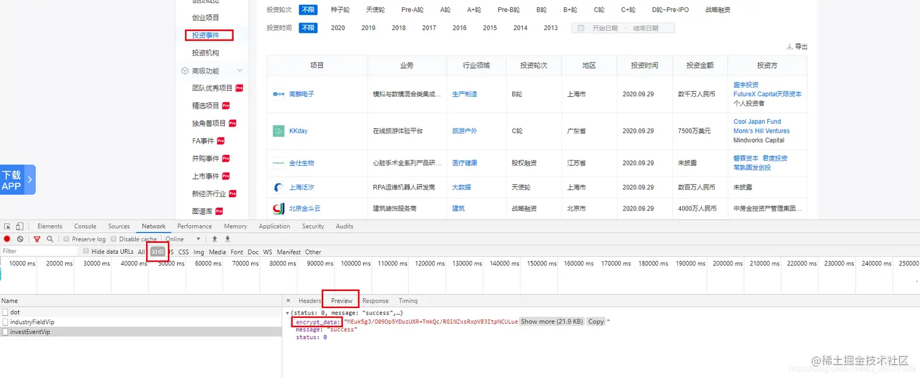Toggle the Disable cache checkbox
Viewport: 920px width, 378px height.
(113, 239)
